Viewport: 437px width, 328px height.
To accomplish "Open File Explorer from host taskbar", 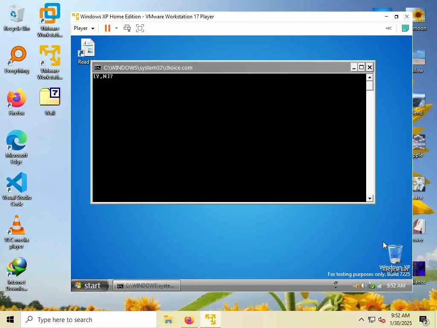I will (x=168, y=319).
